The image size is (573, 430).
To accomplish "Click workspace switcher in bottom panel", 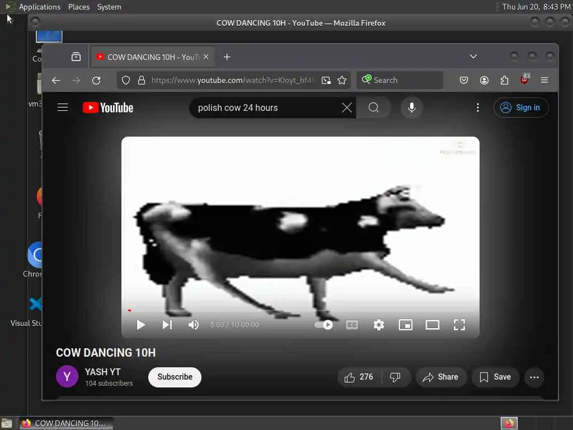I will [509, 423].
